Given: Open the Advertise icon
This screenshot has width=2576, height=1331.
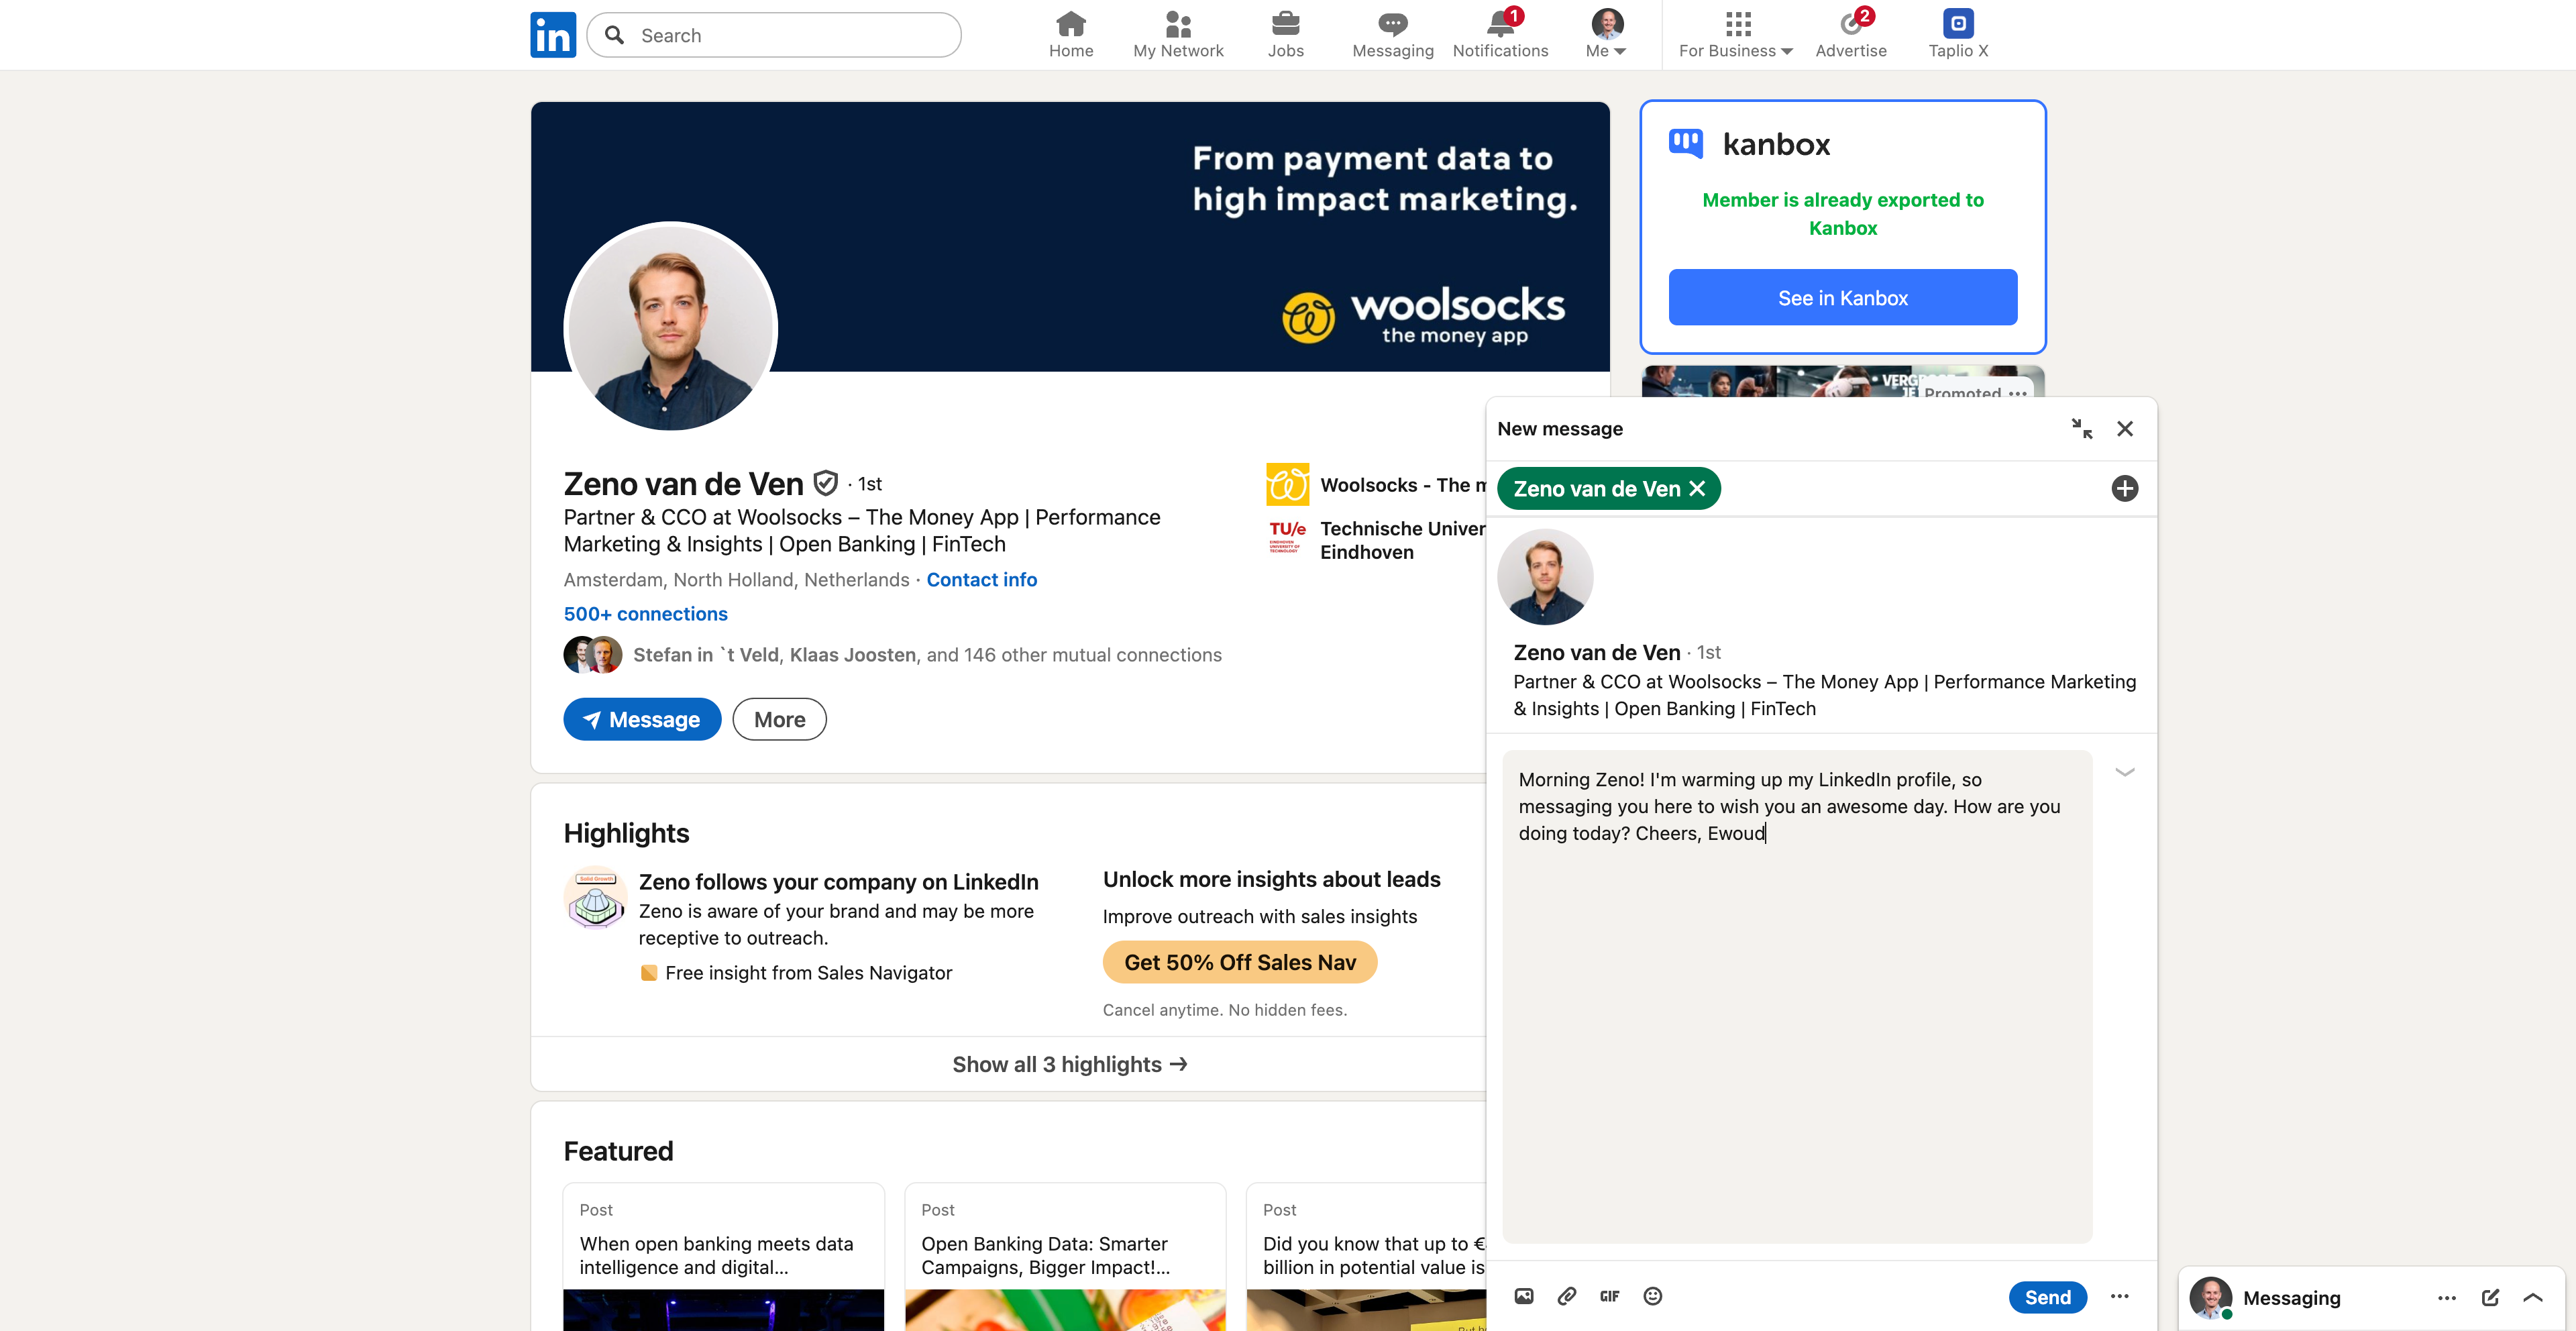Looking at the screenshot, I should point(1850,35).
